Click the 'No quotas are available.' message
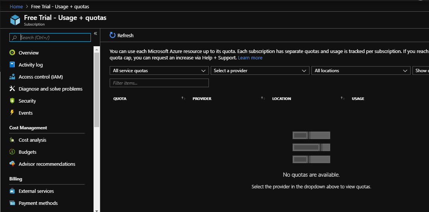This screenshot has height=212, width=429. pos(311,174)
